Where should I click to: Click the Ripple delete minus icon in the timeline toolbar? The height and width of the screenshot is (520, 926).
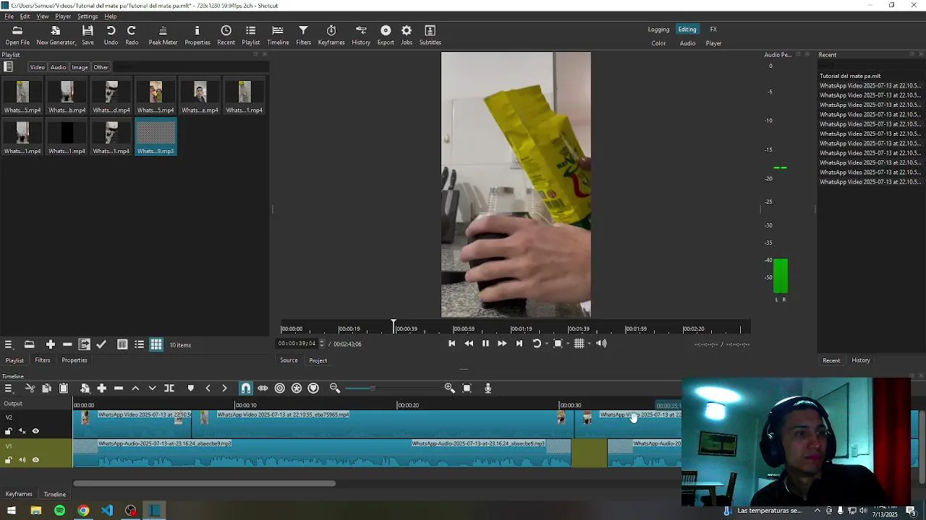(x=119, y=389)
